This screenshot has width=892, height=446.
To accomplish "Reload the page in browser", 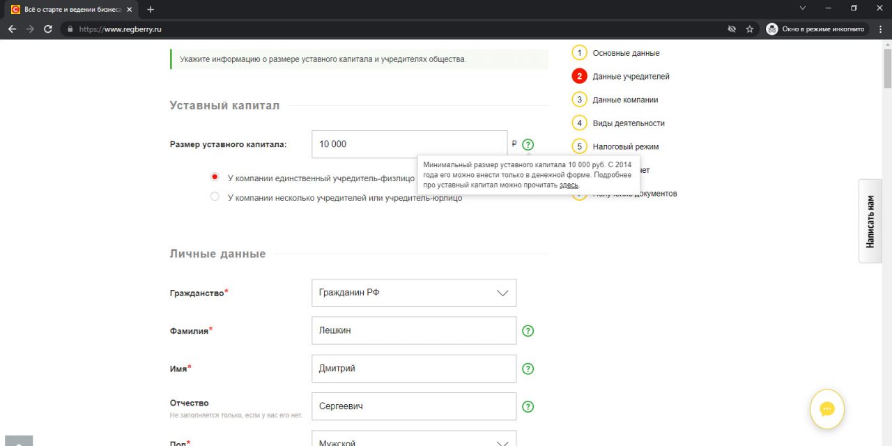I will click(x=48, y=29).
